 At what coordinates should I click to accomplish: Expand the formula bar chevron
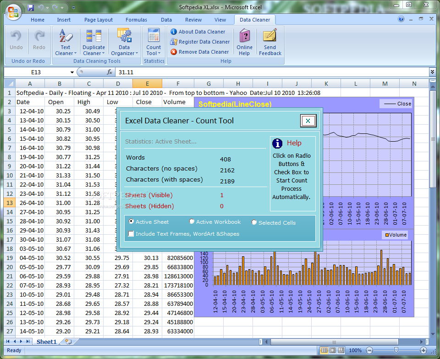tap(432, 72)
